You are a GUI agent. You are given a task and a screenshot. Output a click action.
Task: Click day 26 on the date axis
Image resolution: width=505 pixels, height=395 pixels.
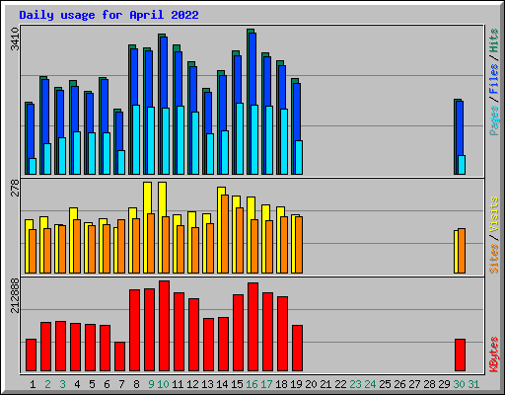point(399,384)
